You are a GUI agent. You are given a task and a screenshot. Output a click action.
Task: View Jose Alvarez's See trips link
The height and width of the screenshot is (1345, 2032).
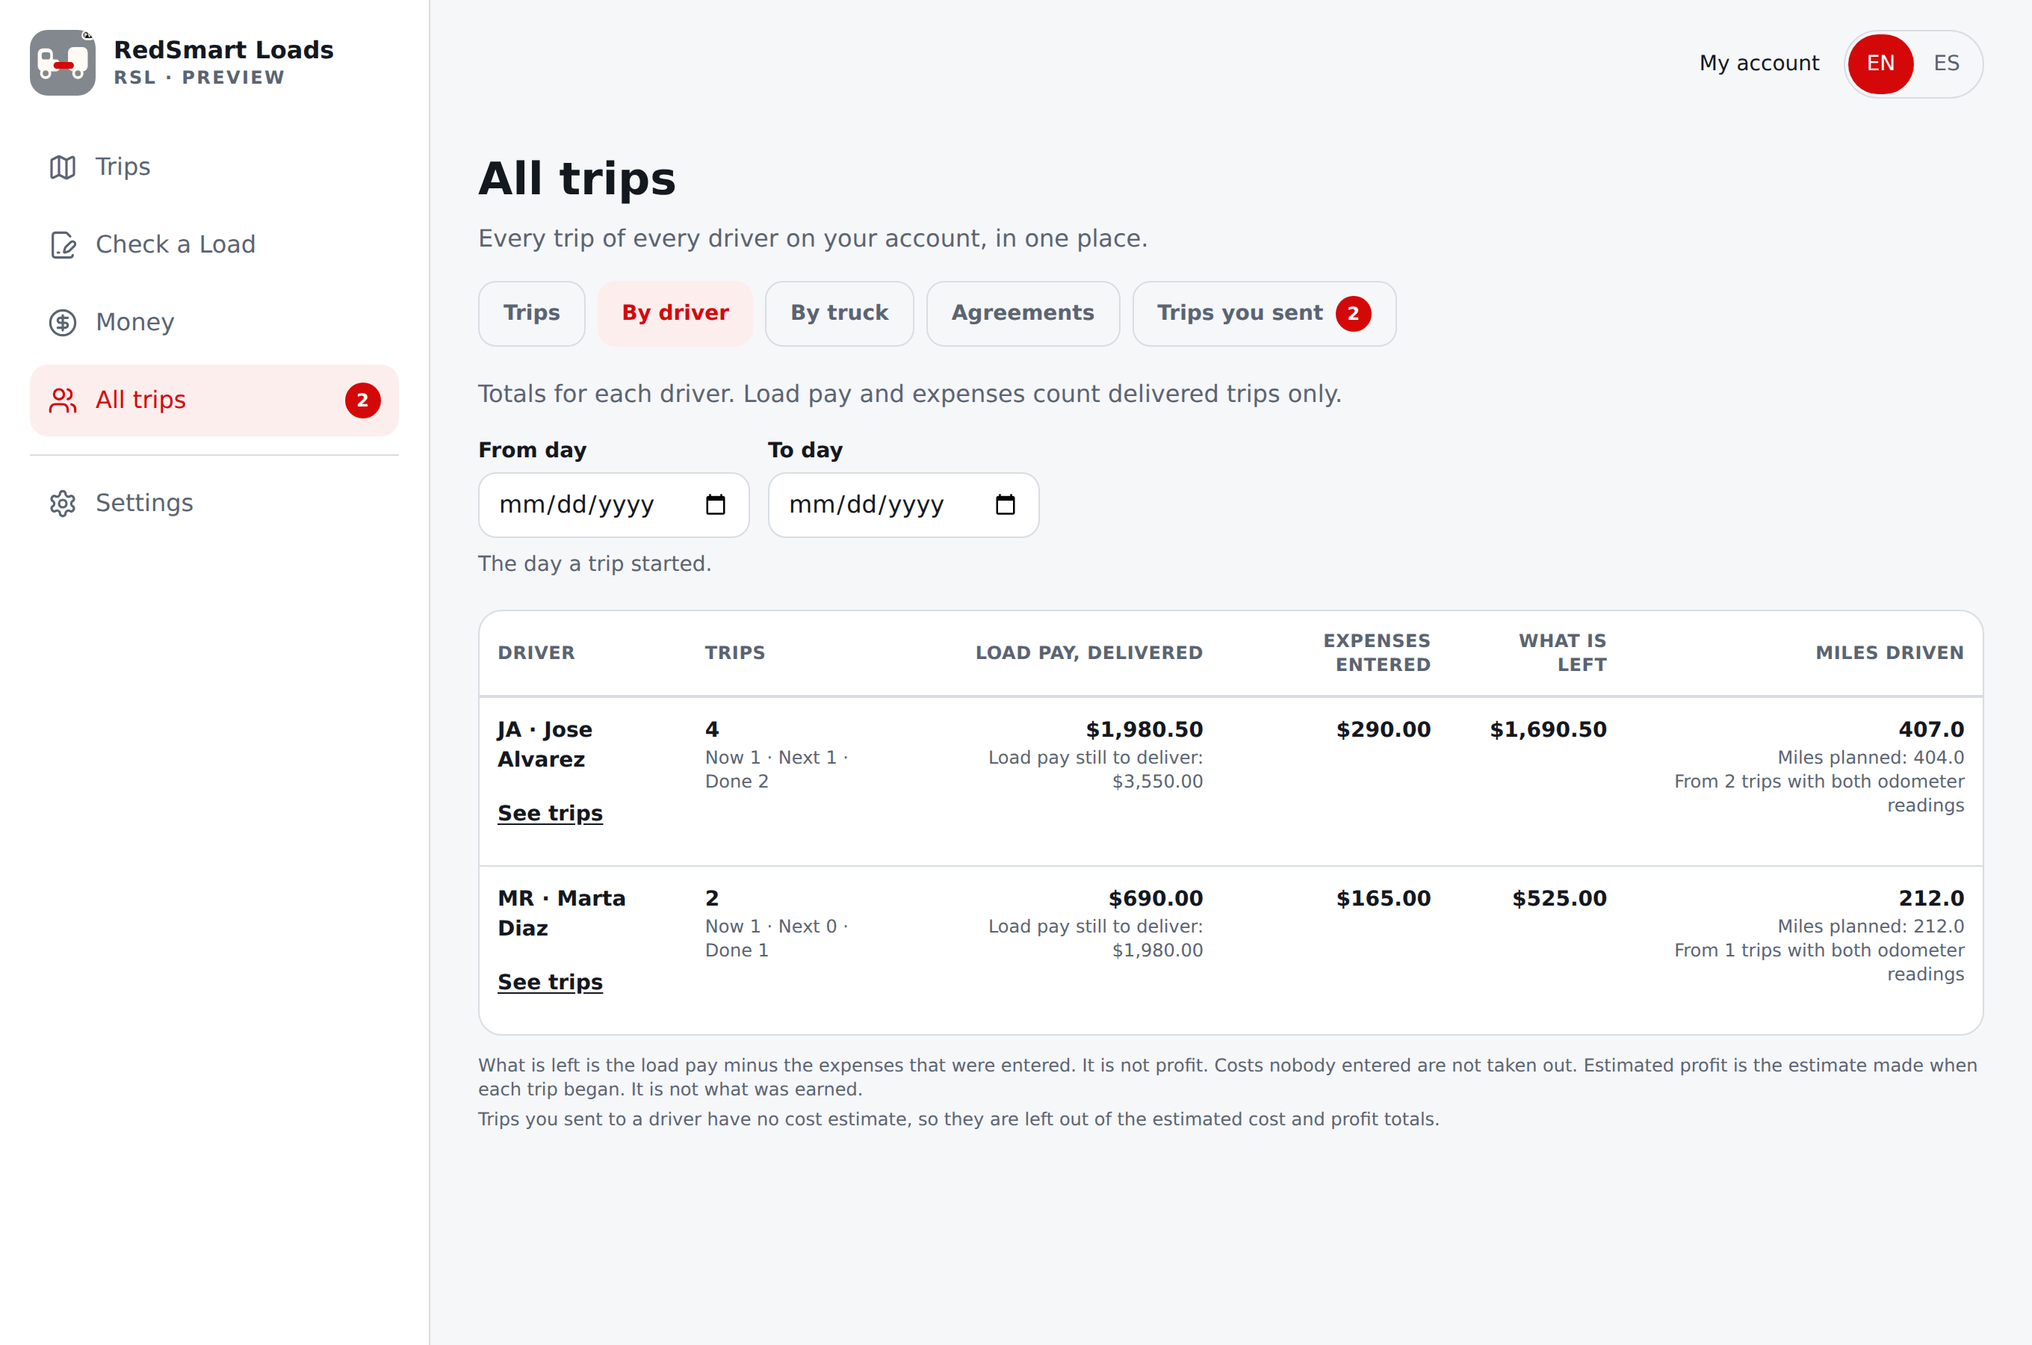click(x=551, y=813)
